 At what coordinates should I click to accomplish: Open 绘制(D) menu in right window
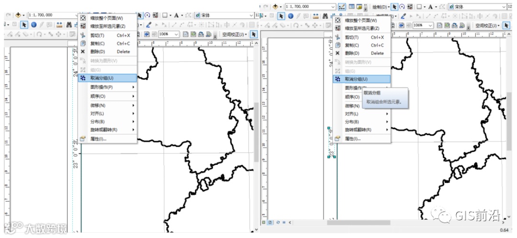coord(381,7)
